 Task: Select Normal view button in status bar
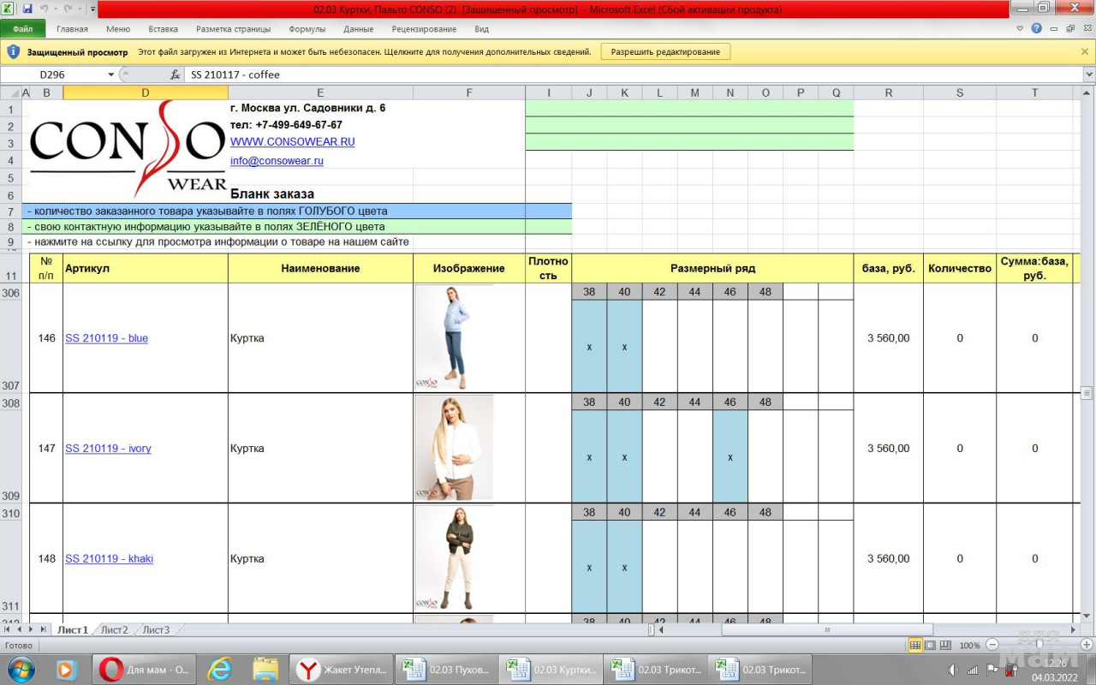(915, 645)
